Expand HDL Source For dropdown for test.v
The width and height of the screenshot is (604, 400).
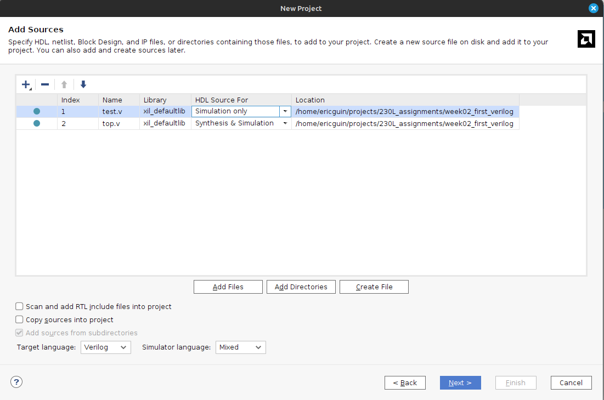(285, 111)
